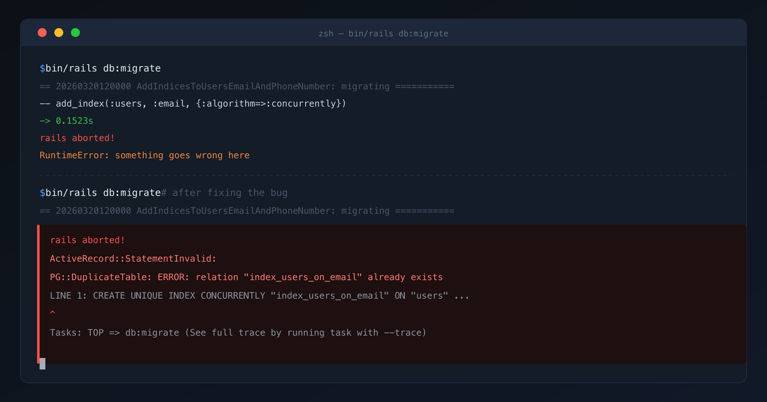Select the zsh title in the title bar
Screen dimensions: 767x402
tap(383, 34)
